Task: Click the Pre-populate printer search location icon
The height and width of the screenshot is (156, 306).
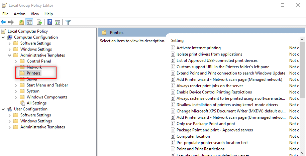Action: point(173,143)
